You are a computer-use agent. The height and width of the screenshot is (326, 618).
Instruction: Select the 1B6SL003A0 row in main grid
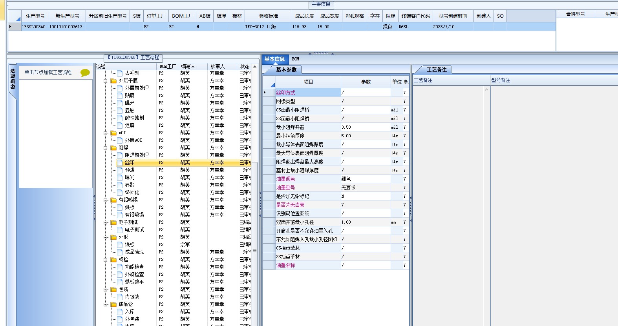(282, 27)
